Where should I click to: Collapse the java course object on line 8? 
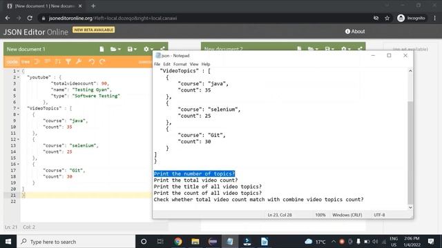click(x=19, y=114)
